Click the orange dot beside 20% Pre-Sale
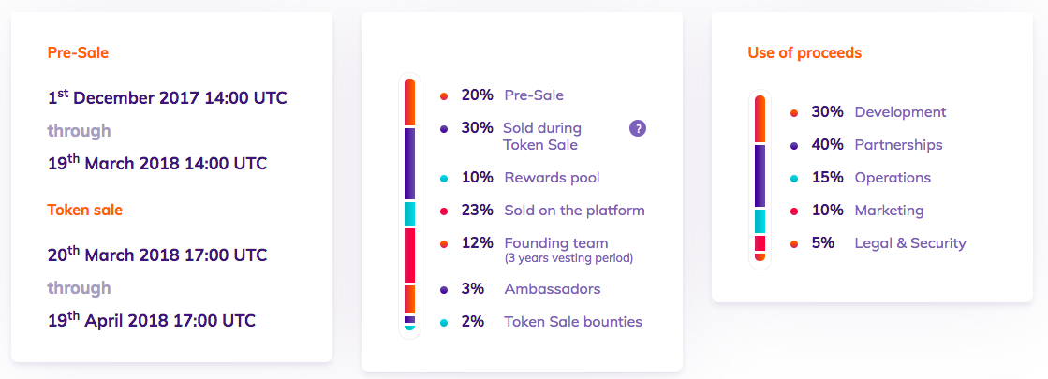This screenshot has height=379, width=1048. 444,96
